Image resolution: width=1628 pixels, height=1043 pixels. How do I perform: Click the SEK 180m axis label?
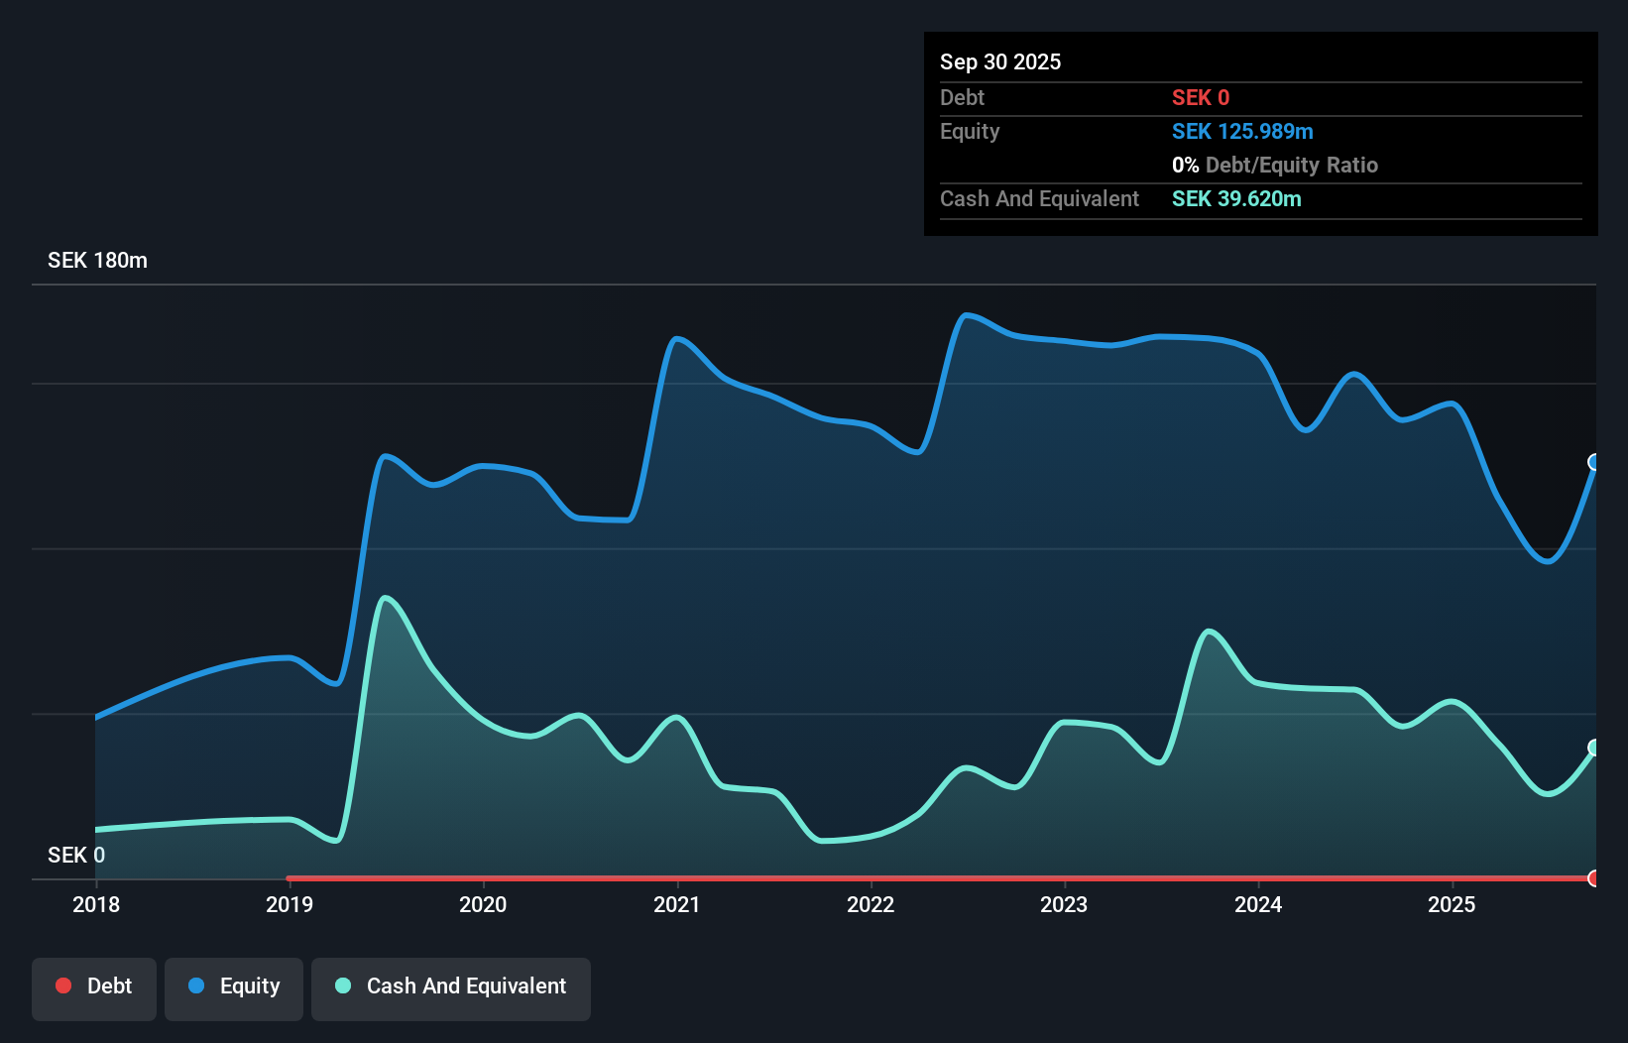click(x=97, y=261)
